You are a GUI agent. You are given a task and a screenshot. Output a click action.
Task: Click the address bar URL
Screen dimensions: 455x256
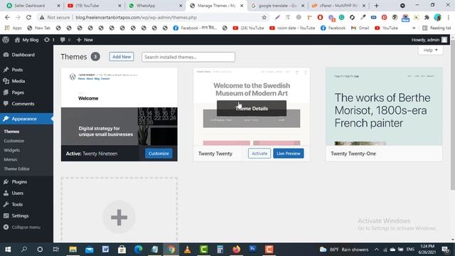(136, 17)
